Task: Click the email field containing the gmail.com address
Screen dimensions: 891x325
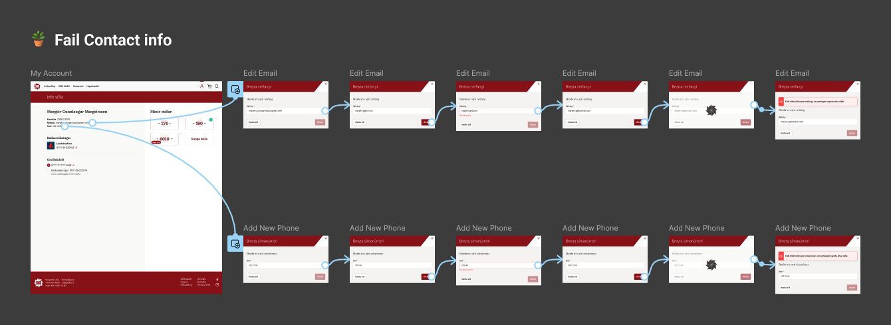Action: point(286,111)
